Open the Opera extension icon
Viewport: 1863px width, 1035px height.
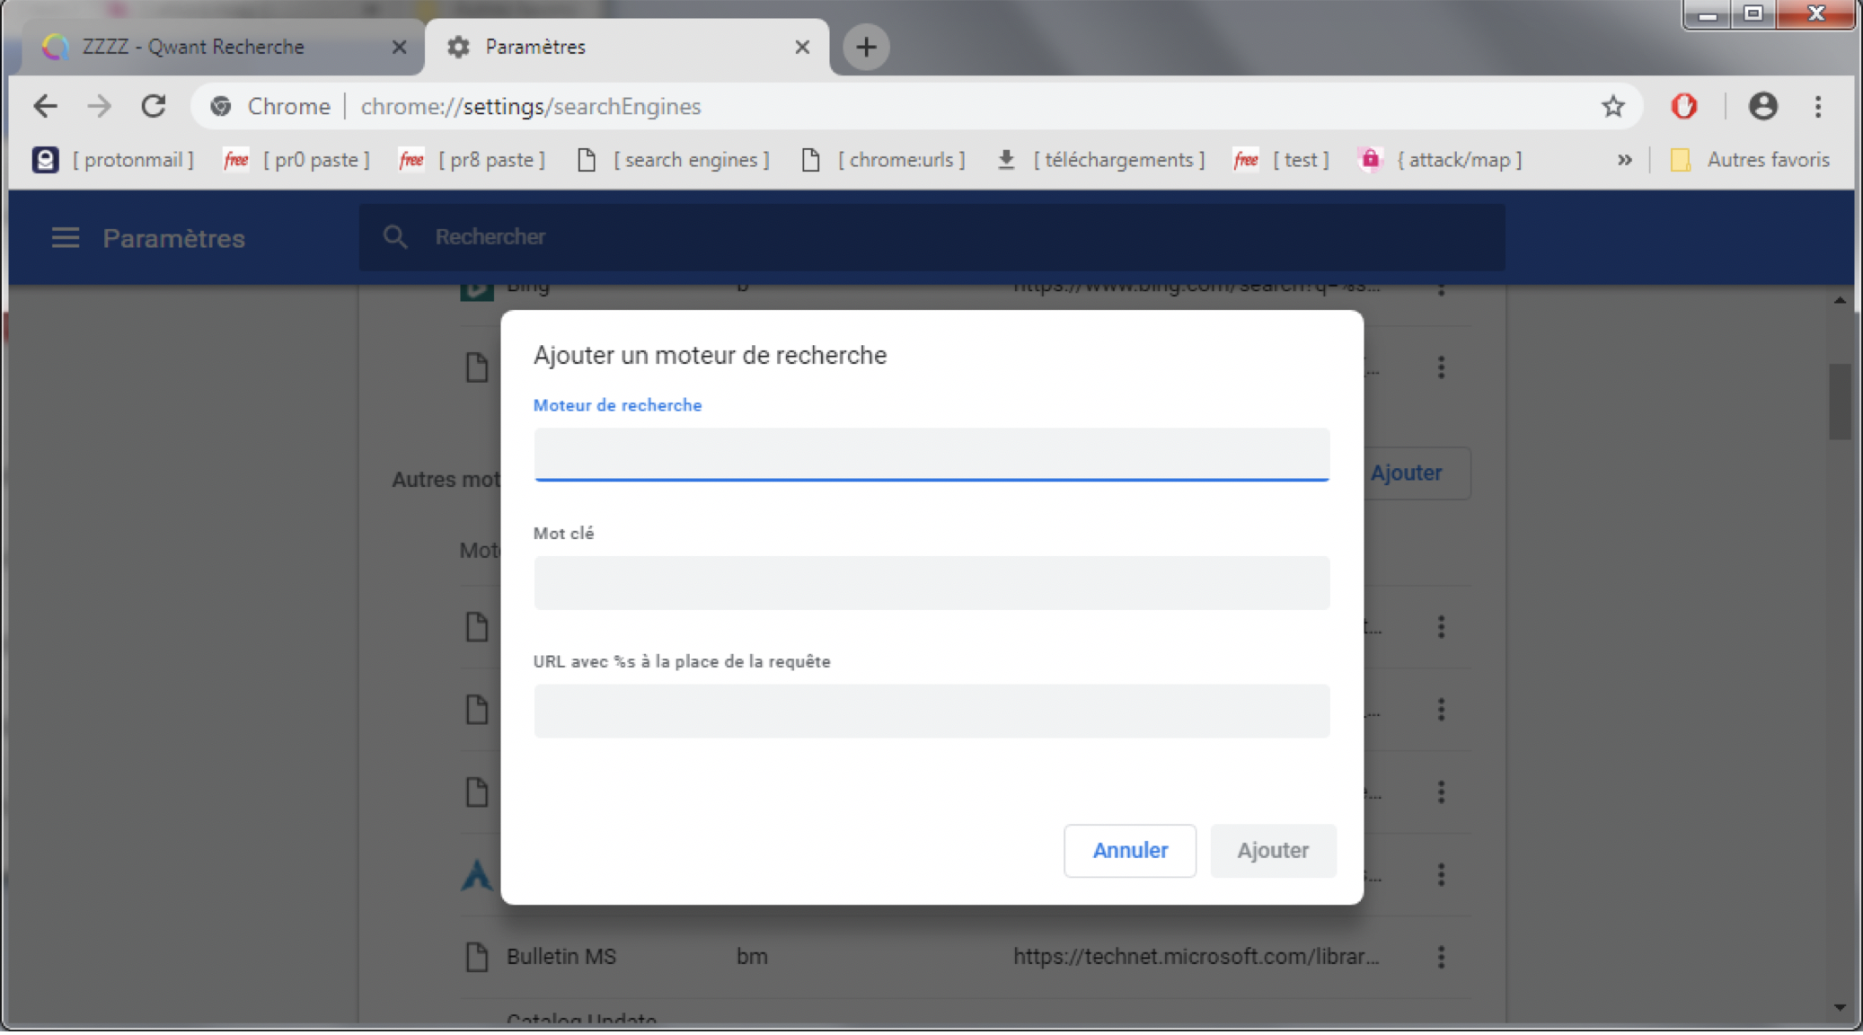[1684, 107]
